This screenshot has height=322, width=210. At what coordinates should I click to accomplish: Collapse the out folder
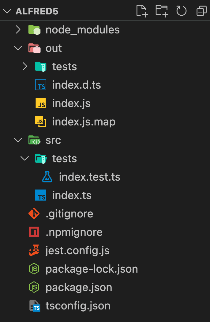pyautogui.click(x=18, y=48)
